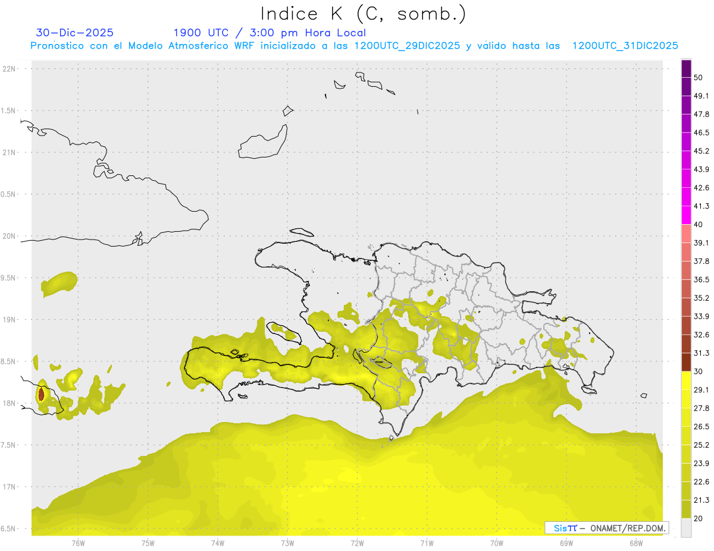Click the '74W' longitude label

coord(218,543)
